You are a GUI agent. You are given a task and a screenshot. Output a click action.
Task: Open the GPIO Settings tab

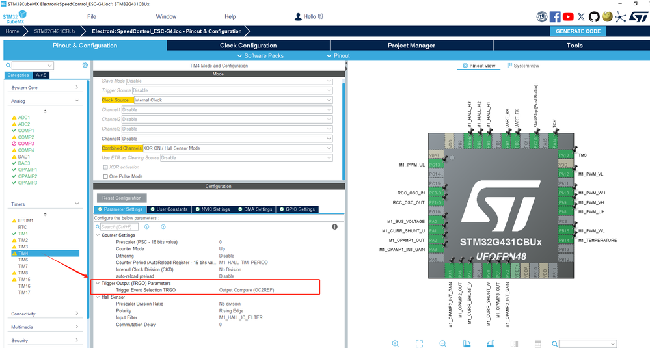(297, 209)
